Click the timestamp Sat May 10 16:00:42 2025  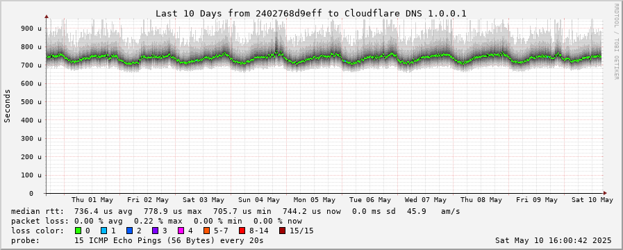click(554, 240)
